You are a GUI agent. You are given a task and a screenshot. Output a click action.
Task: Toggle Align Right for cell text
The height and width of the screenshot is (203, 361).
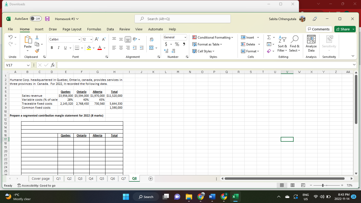[128, 48]
